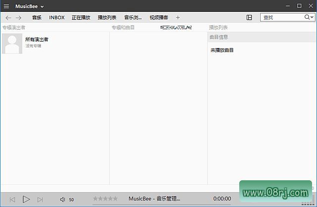317x207 pixels.
Task: Open the INBOX tab
Action: tap(57, 18)
